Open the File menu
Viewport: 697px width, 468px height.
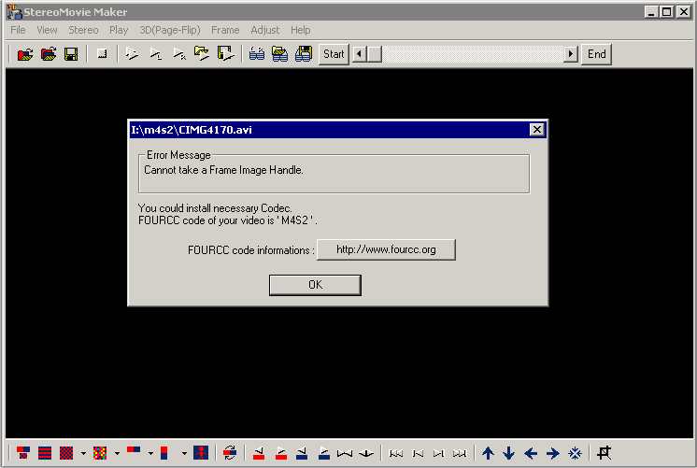(19, 30)
